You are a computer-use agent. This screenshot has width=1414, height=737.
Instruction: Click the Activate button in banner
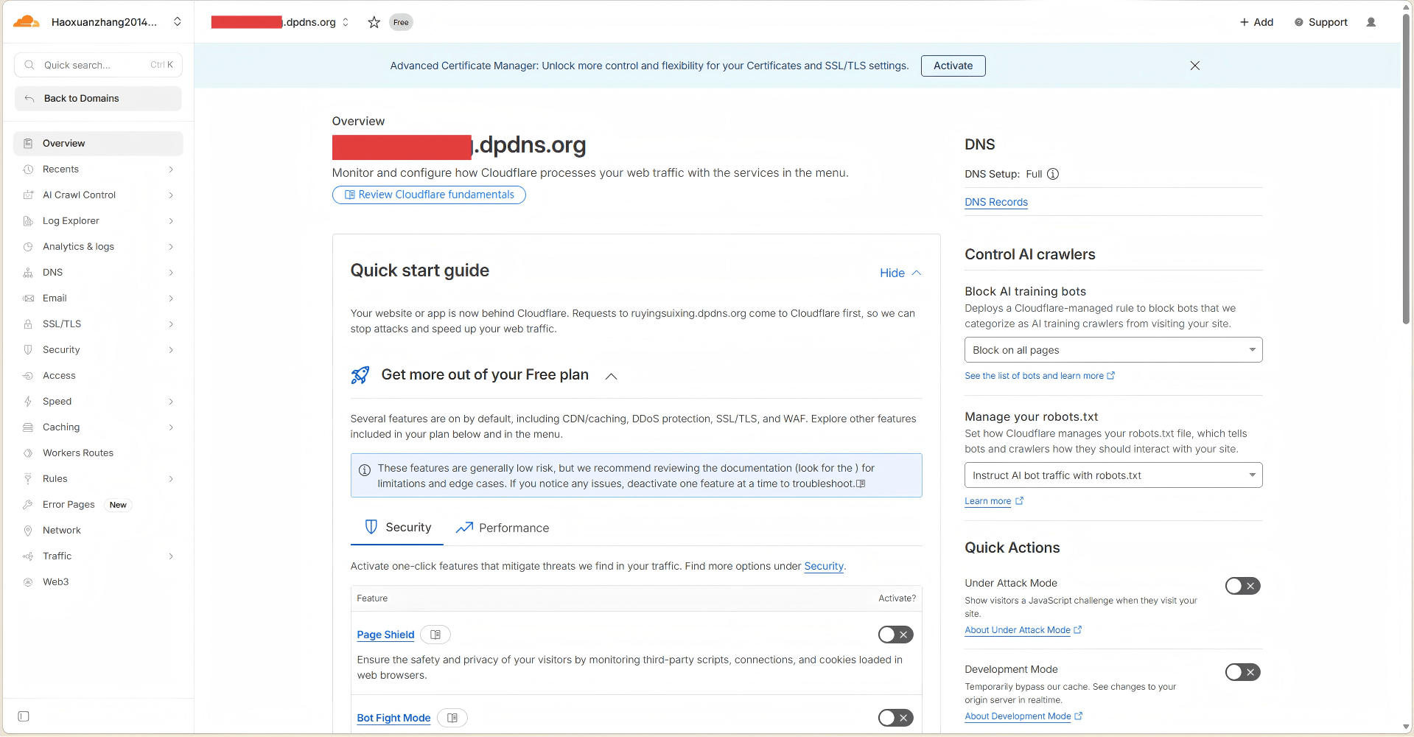click(953, 66)
